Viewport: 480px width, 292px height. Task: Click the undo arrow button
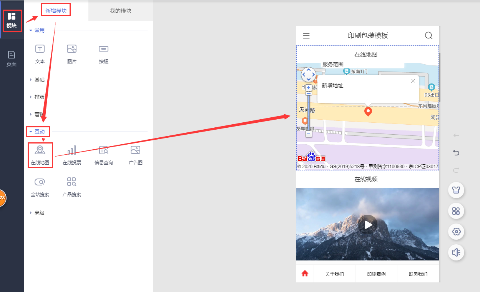456,153
